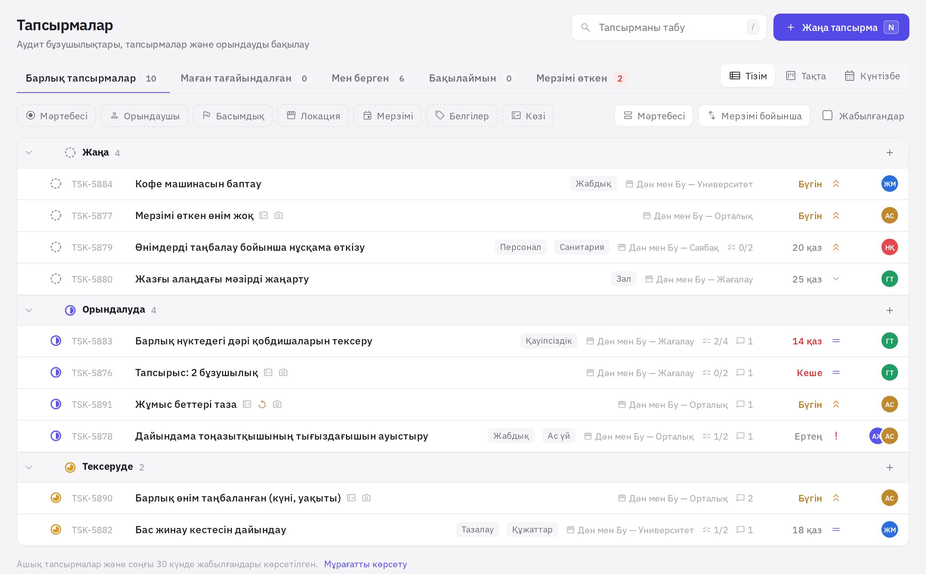Open task Жазғы алаңдағы мәзірді жаңарту
This screenshot has height=574, width=926.
222,279
